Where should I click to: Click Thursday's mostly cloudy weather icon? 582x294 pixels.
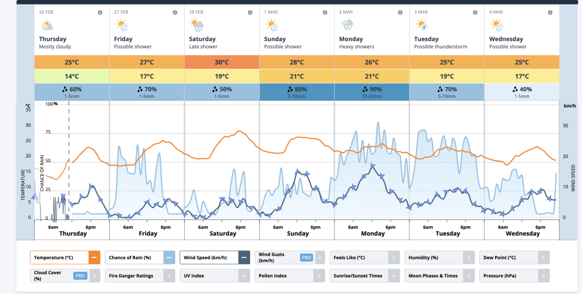point(47,26)
